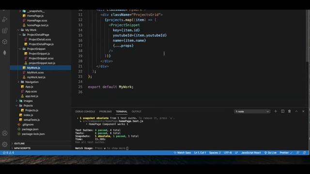Open homePage.test.js file
Screen dimensions: 310x174
tap(38, 25)
